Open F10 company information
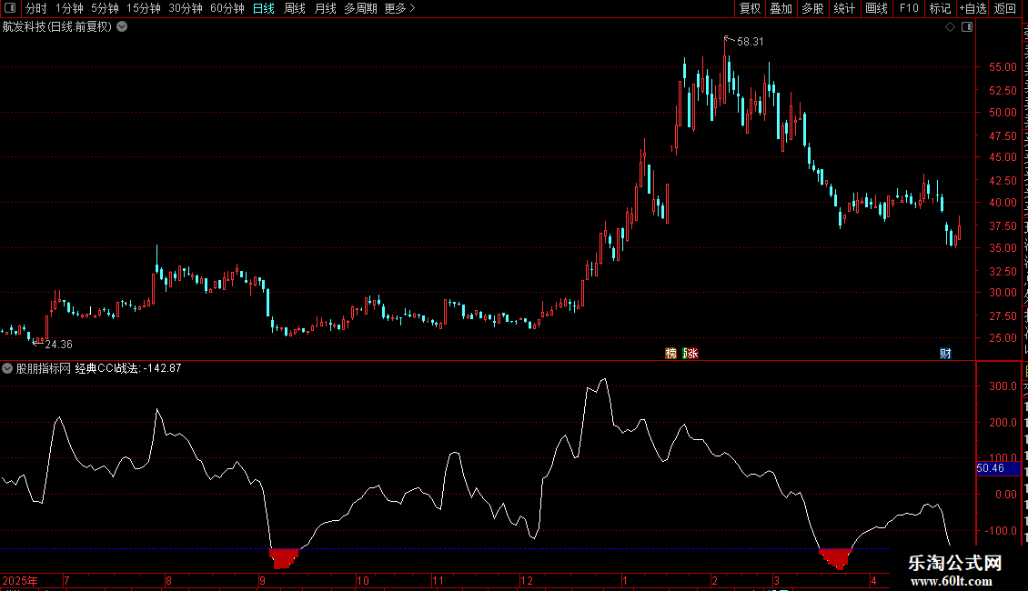The height and width of the screenshot is (591, 1028). tap(909, 8)
